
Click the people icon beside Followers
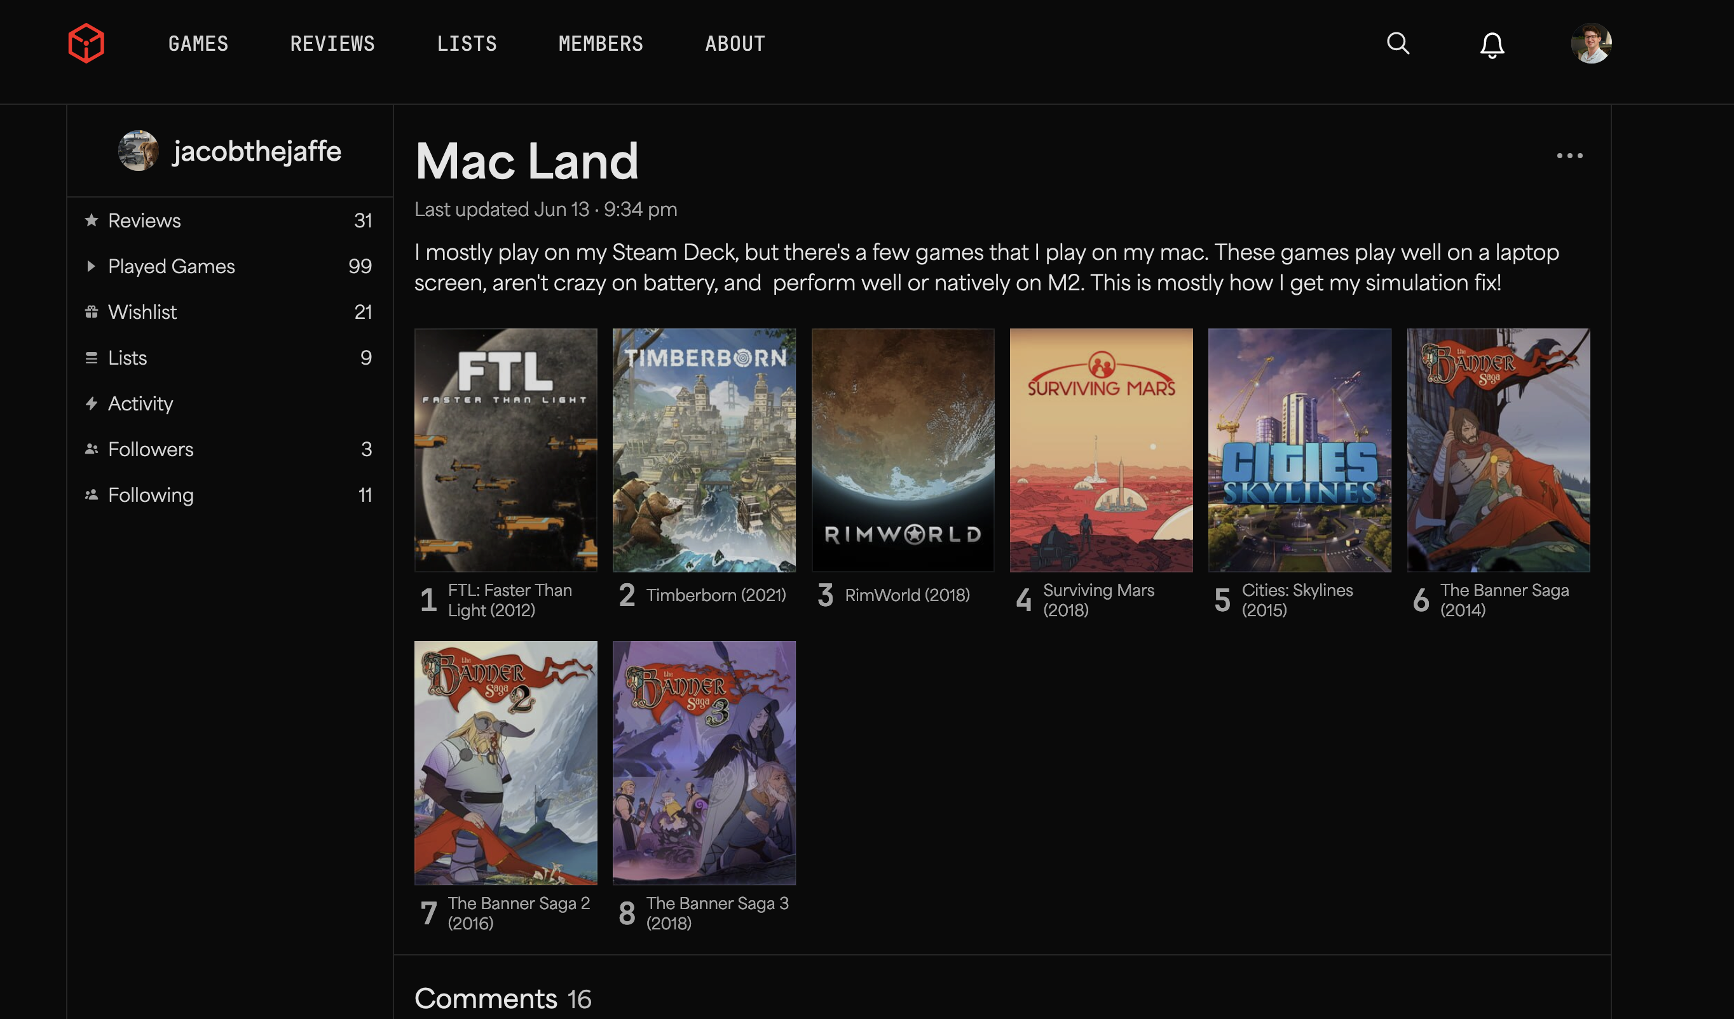91,449
